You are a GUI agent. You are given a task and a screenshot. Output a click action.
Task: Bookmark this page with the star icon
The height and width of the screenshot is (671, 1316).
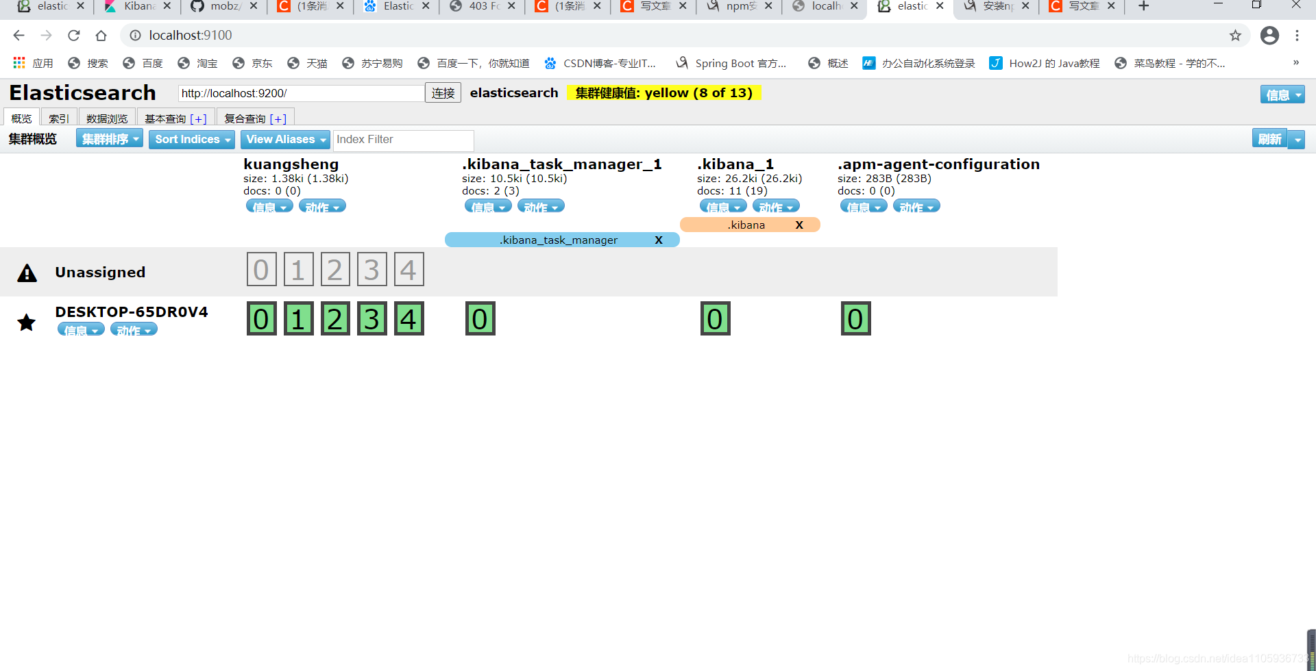[x=1235, y=35]
